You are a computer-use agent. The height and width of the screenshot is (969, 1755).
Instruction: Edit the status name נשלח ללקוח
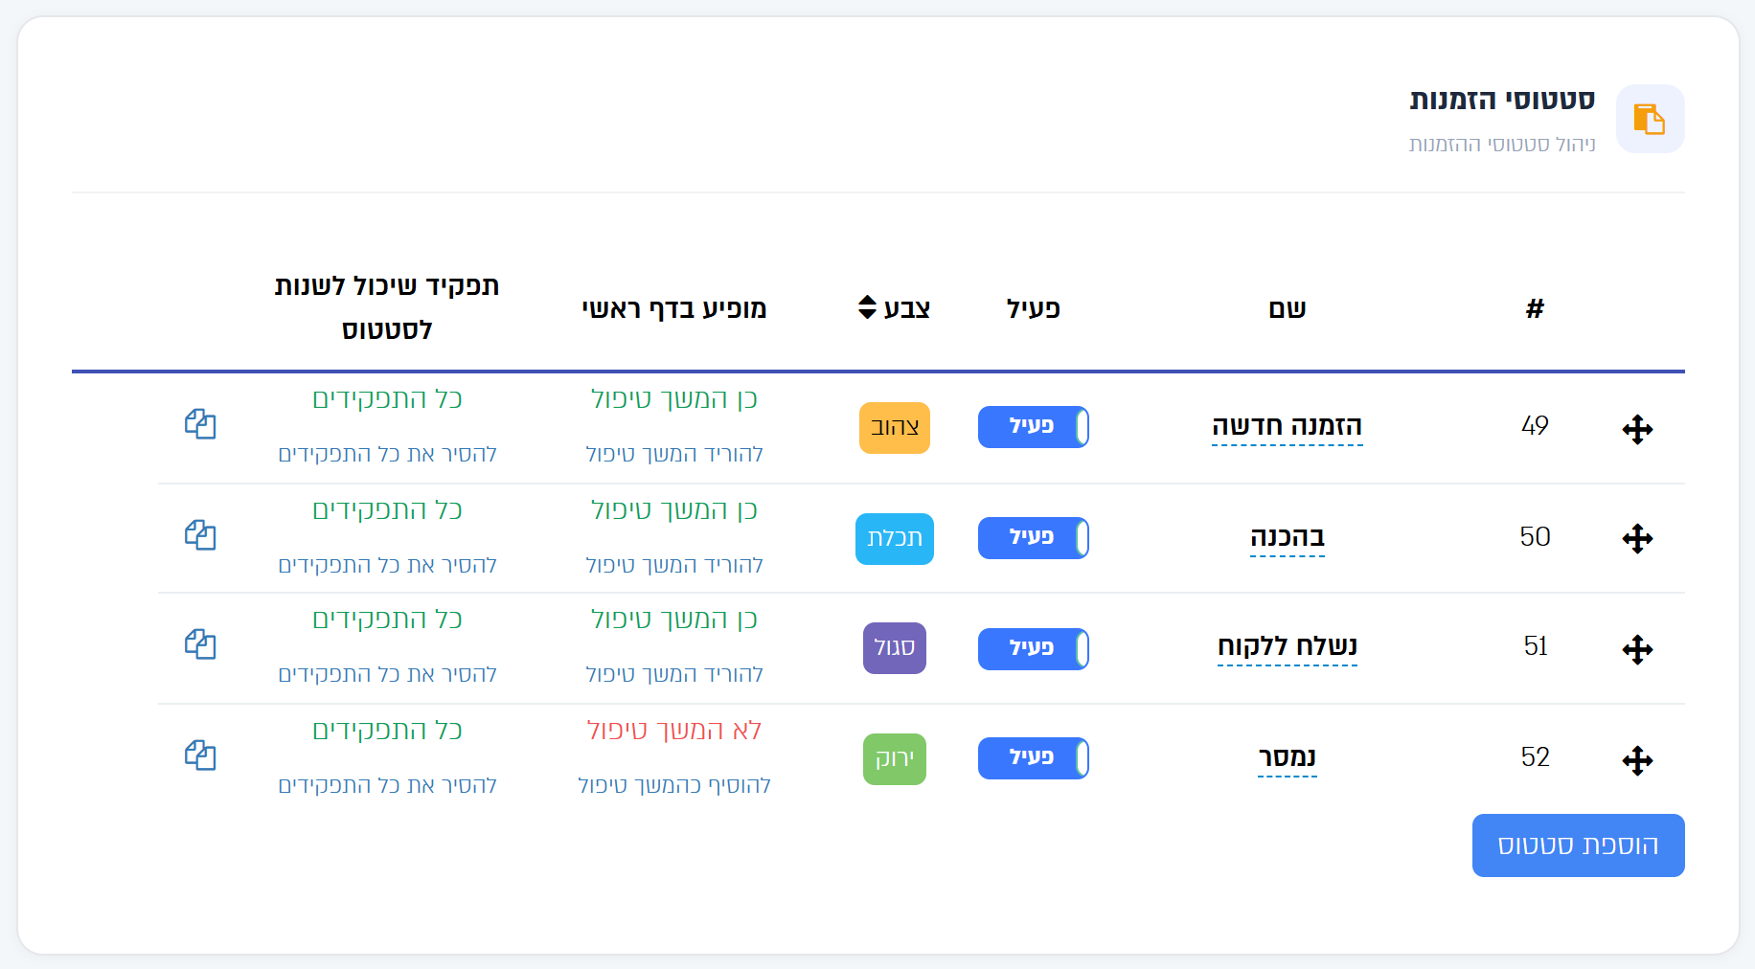[1287, 646]
